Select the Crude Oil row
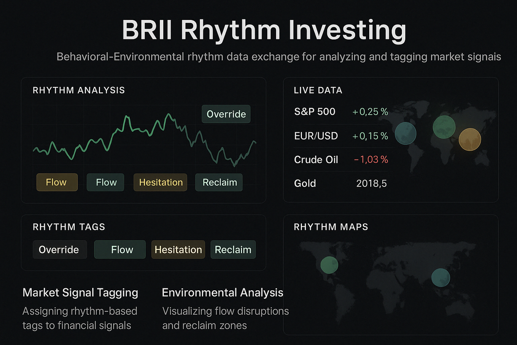Screen dimensions: 517x345 pos(341,160)
